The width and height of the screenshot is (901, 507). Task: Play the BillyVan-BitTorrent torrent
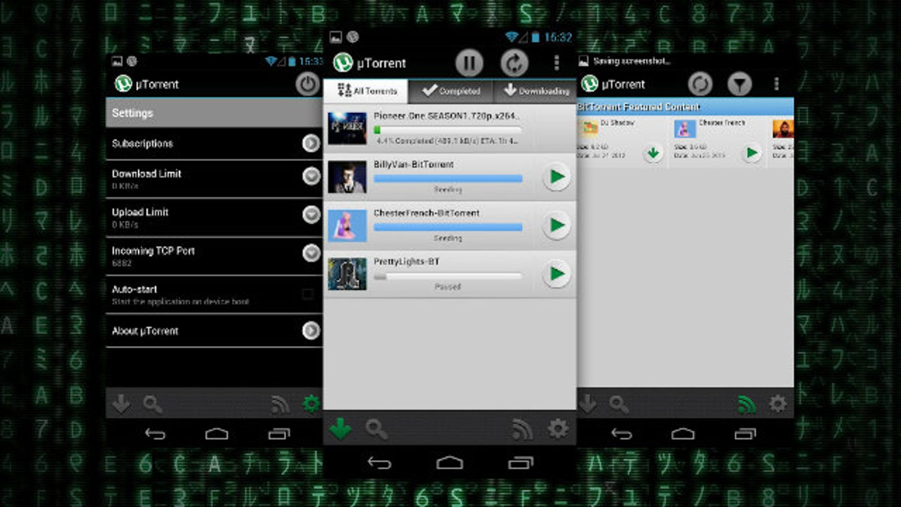pyautogui.click(x=556, y=177)
